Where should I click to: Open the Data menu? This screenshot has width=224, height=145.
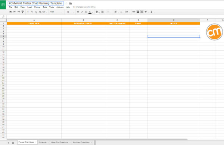click(45, 7)
